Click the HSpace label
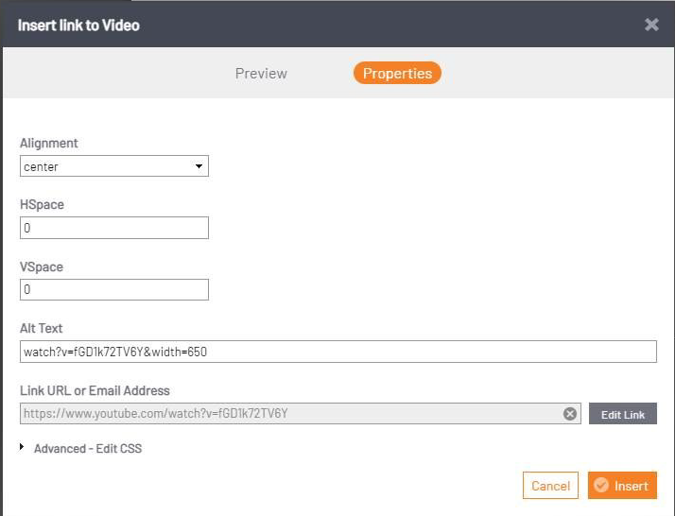 pos(42,204)
